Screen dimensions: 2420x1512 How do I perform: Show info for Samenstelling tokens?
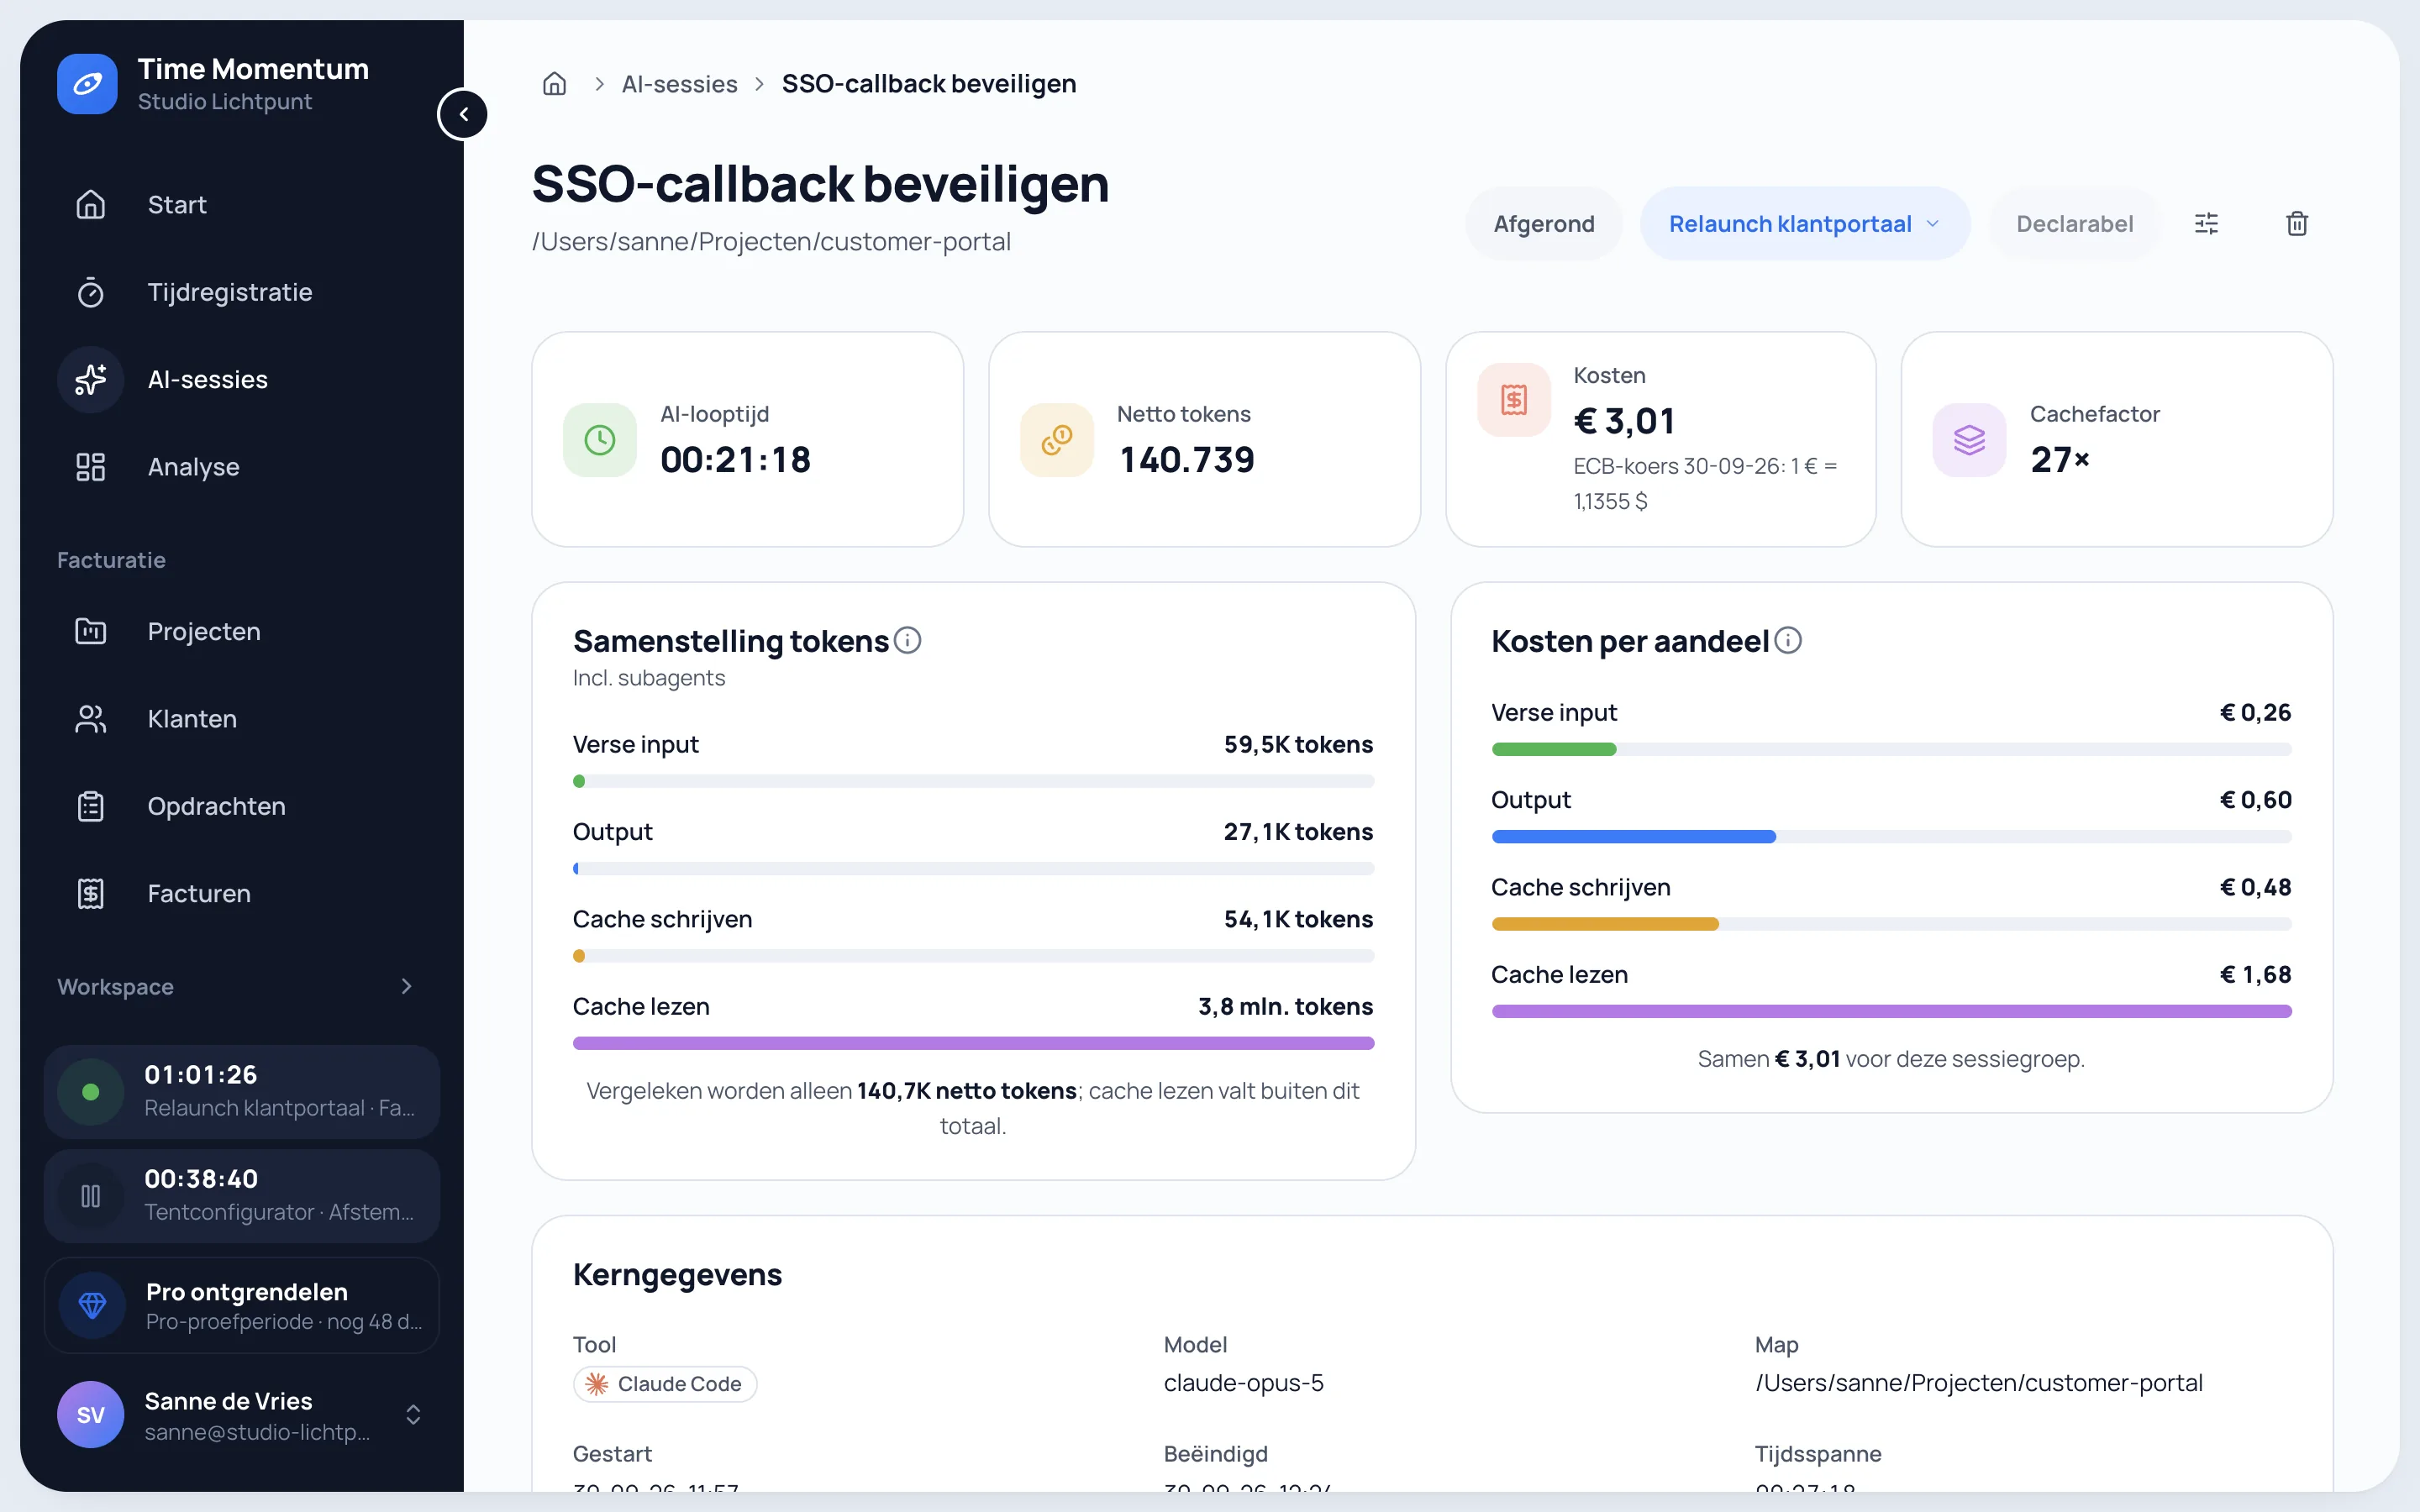pyautogui.click(x=907, y=640)
